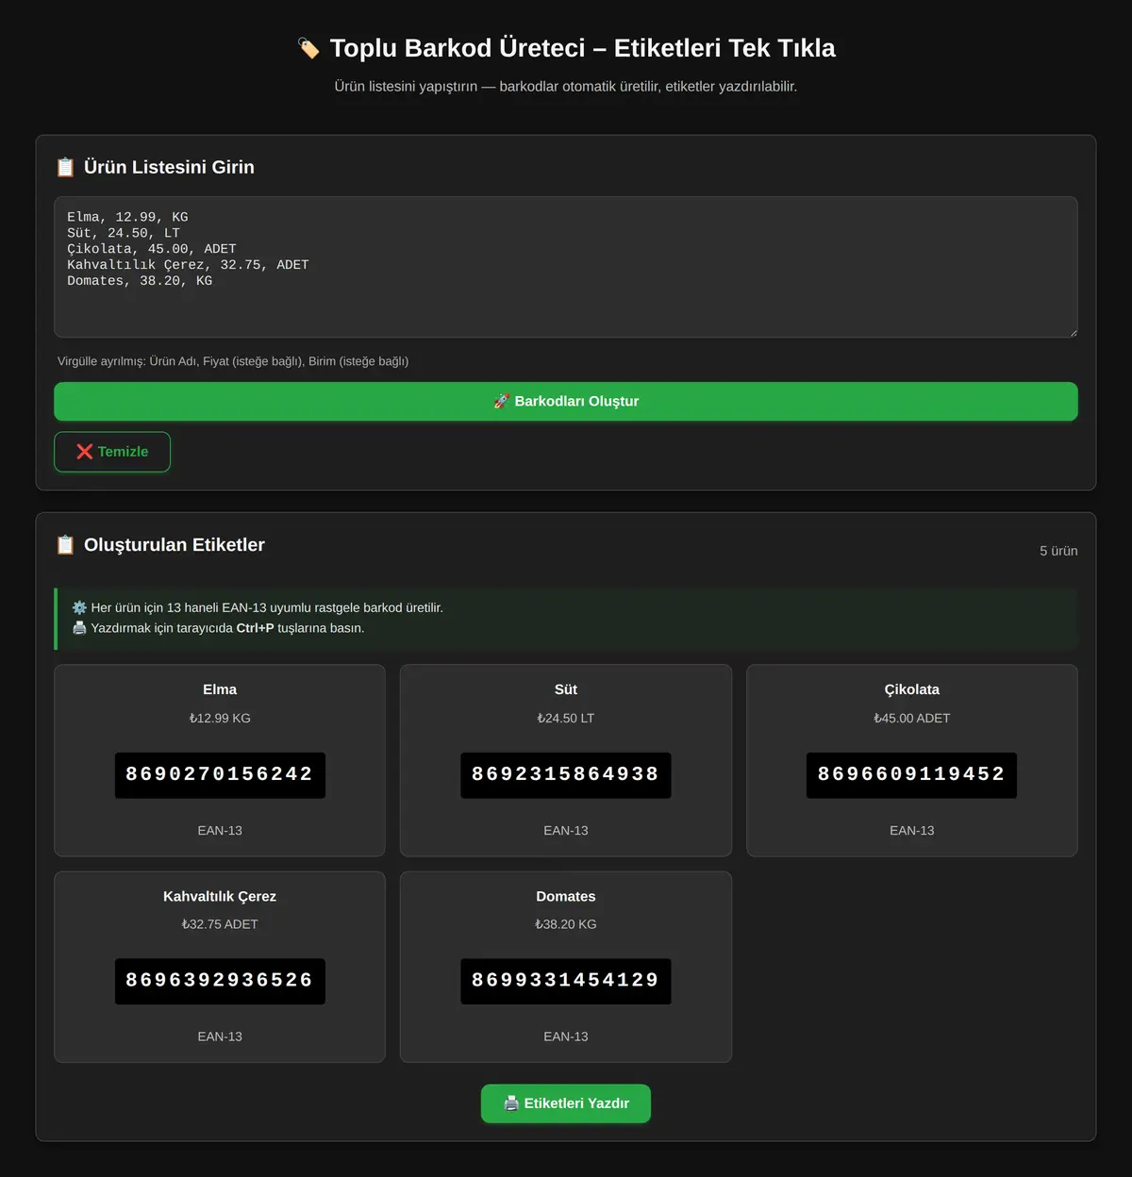
Task: Click the Elma label card title
Action: pyautogui.click(x=220, y=689)
